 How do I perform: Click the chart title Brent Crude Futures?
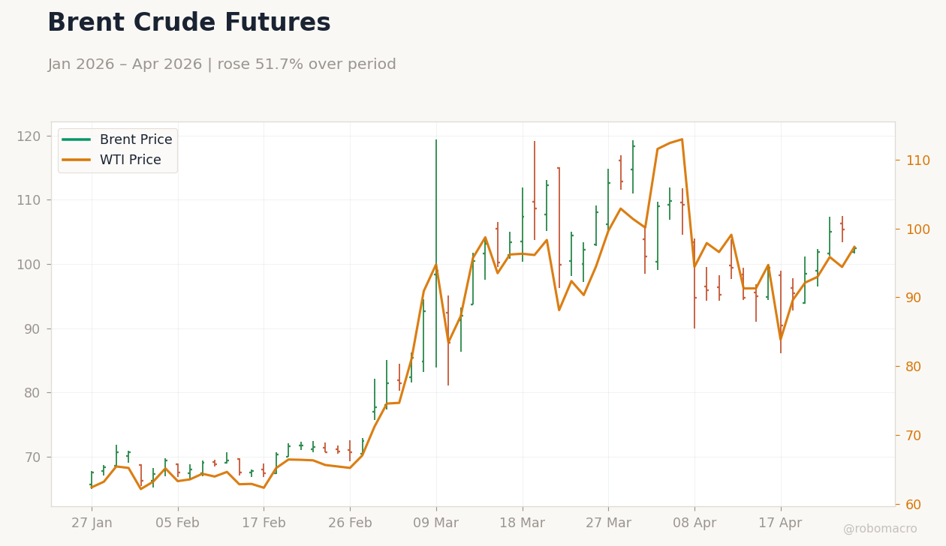pos(189,23)
